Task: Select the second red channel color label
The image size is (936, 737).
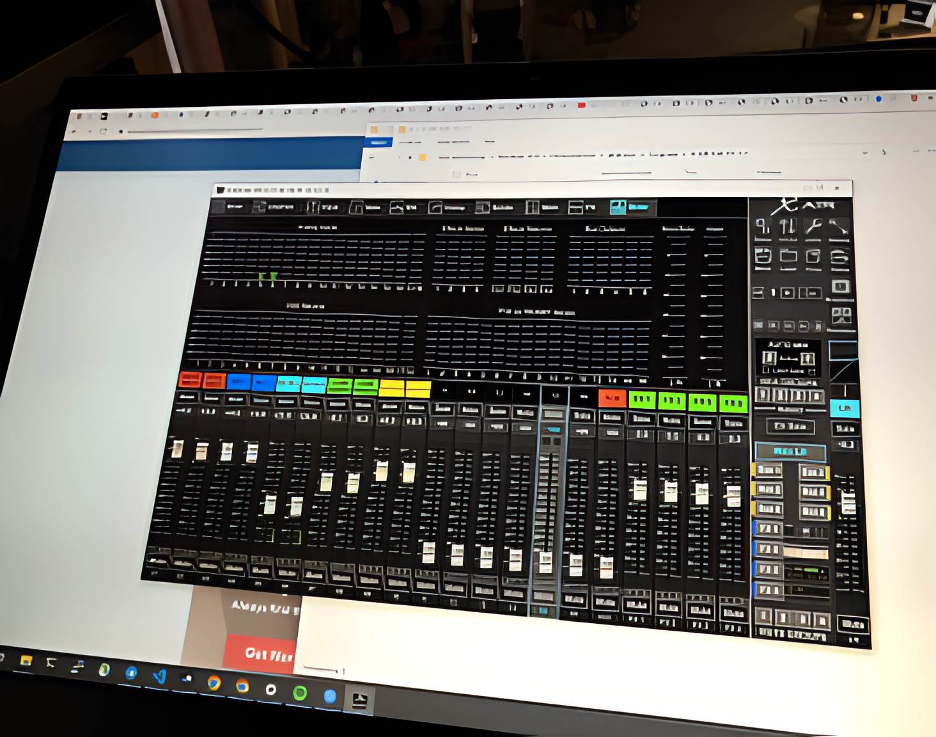Action: click(x=214, y=381)
